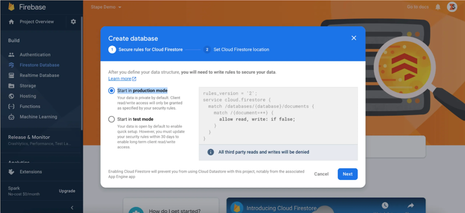
Task: Click the Authentication people icon
Action: (x=11, y=55)
